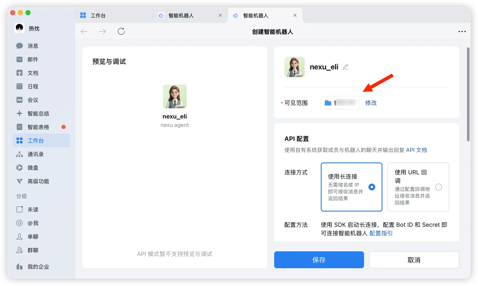The image size is (478, 286).
Task: Close the first 智能机器人 tab
Action: [220, 15]
